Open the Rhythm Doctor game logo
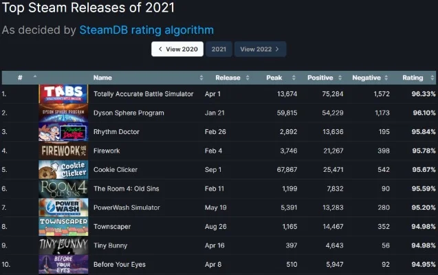Image resolution: width=438 pixels, height=275 pixels. 63,131
